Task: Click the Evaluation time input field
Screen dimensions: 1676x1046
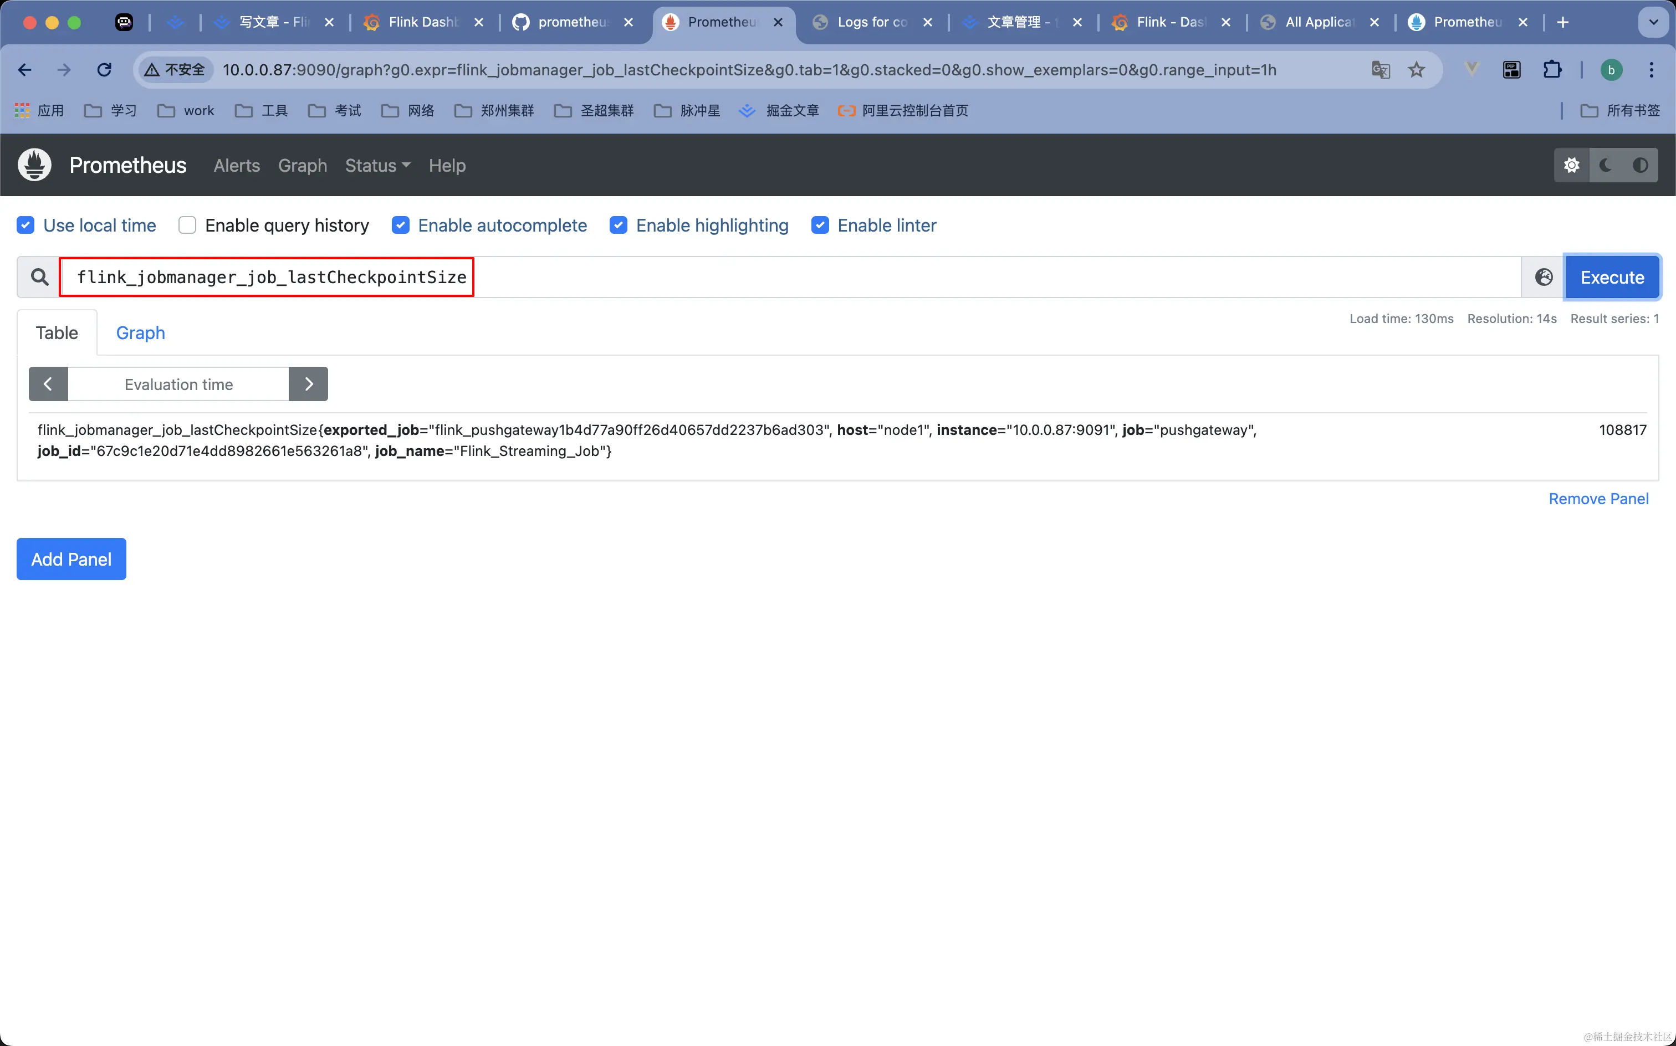Action: pos(178,384)
